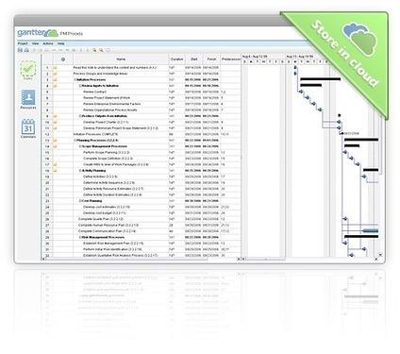Click the note icon on row 17

click(x=55, y=164)
